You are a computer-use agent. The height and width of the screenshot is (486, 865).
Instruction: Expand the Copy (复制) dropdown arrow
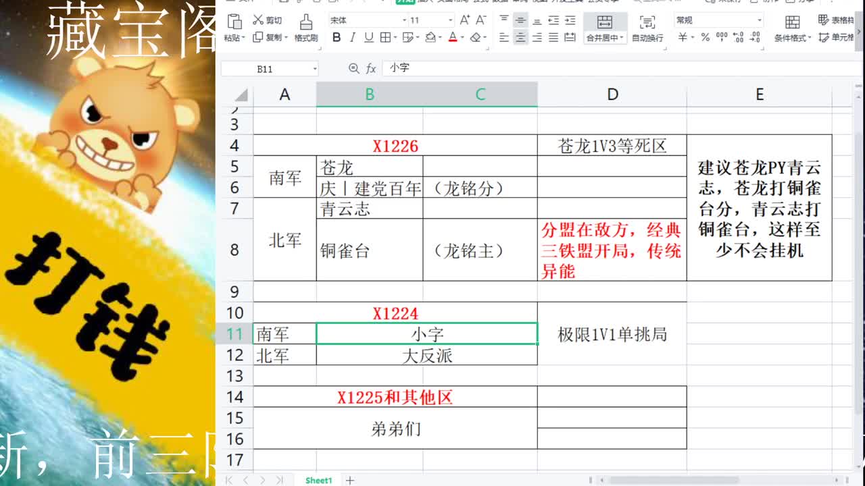tap(287, 38)
